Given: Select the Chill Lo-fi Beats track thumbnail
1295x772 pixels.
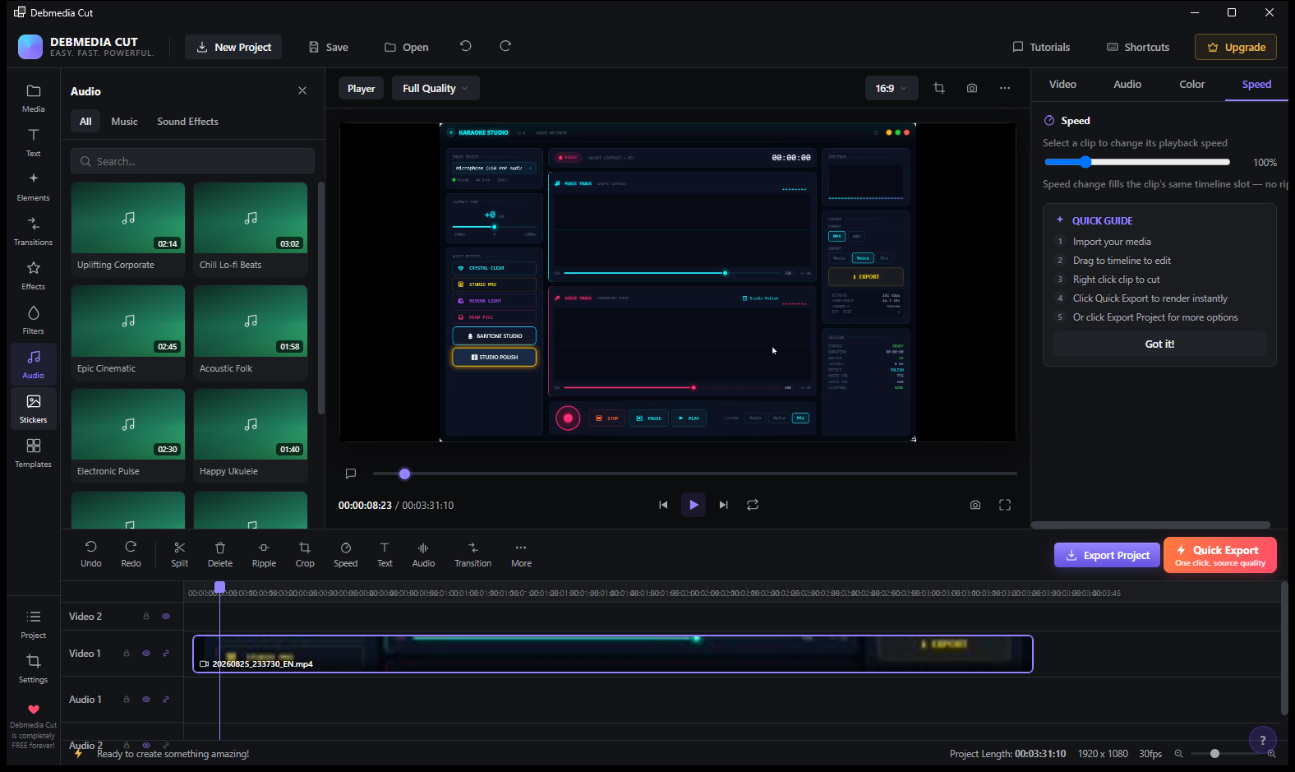Looking at the screenshot, I should (x=251, y=218).
